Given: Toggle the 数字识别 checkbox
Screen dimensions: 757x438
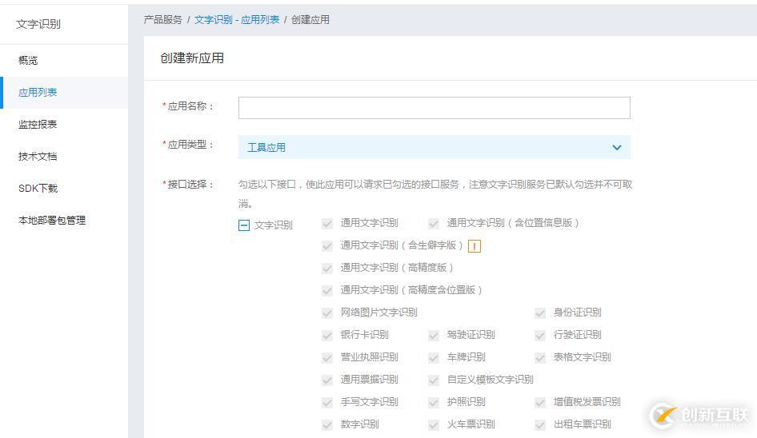Looking at the screenshot, I should point(327,425).
